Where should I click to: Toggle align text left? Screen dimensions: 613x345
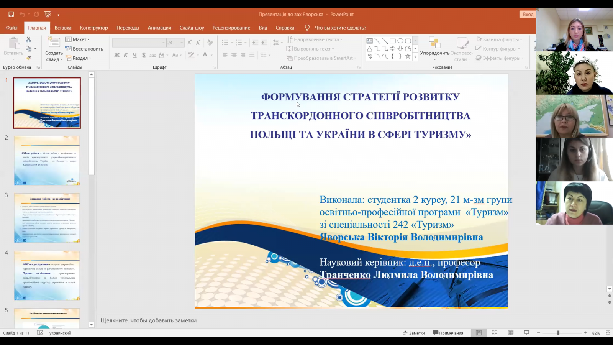(225, 55)
